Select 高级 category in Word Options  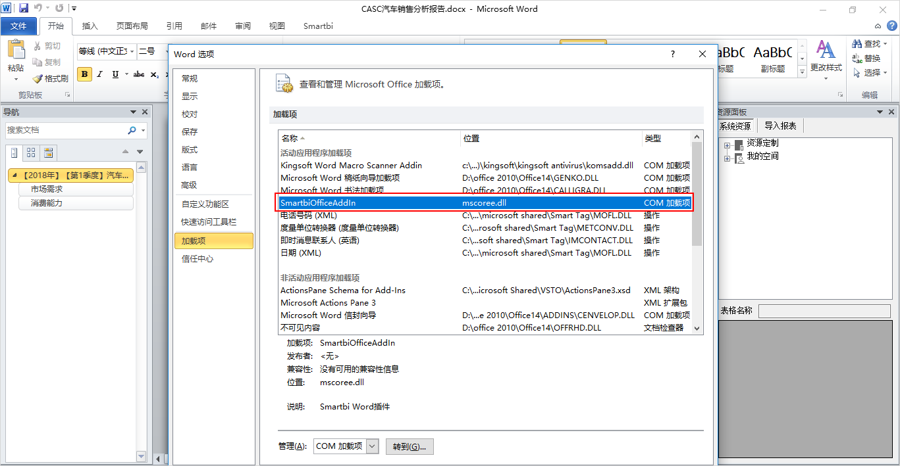pos(213,185)
